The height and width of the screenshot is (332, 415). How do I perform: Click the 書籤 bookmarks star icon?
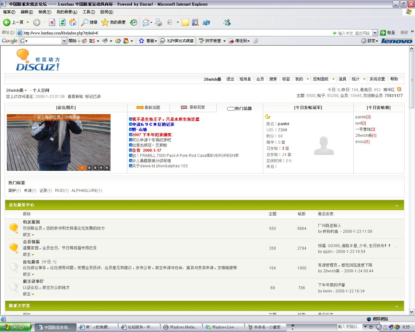pos(141,41)
